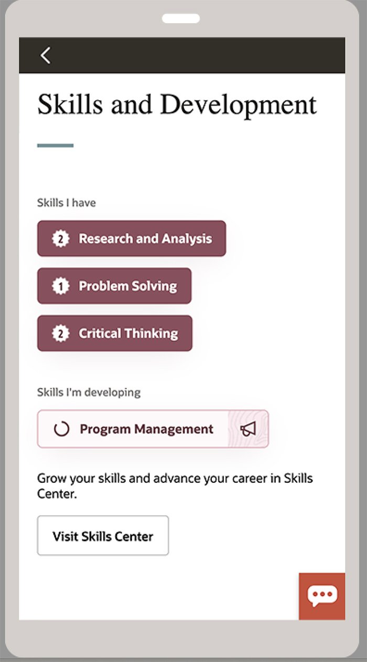Open the Critical Thinking skill chip
Image resolution: width=367 pixels, height=662 pixels.
point(128,333)
